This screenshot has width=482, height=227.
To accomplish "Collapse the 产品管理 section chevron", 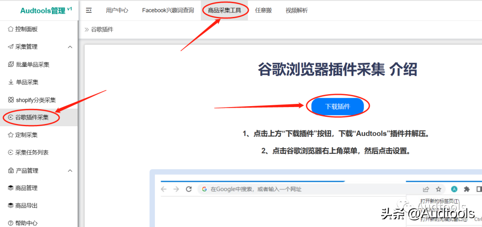I will 70,170.
